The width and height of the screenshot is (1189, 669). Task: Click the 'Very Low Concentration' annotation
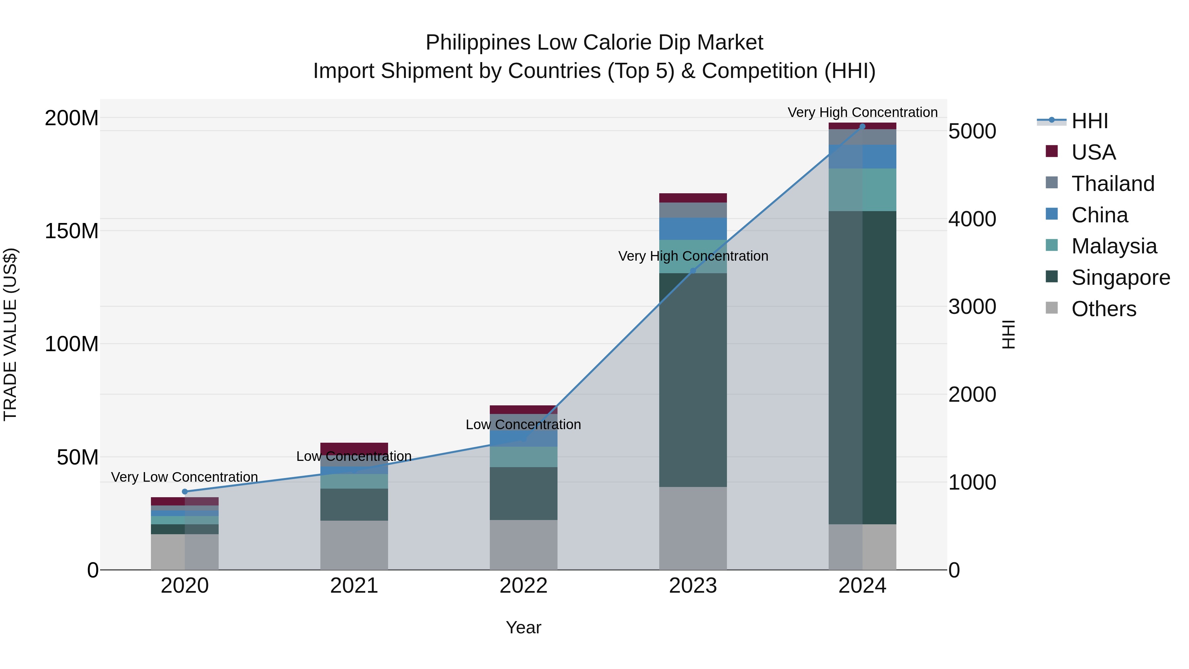(184, 477)
